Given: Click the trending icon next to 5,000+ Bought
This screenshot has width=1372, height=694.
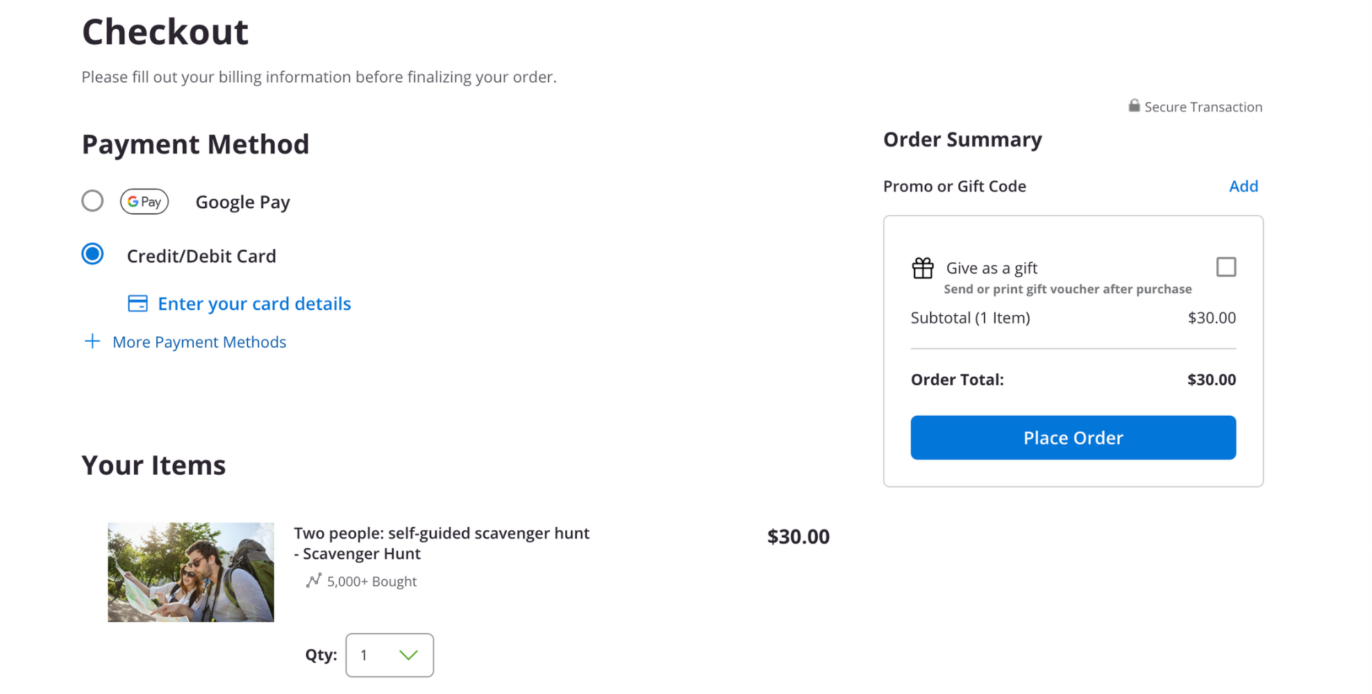Looking at the screenshot, I should [314, 580].
